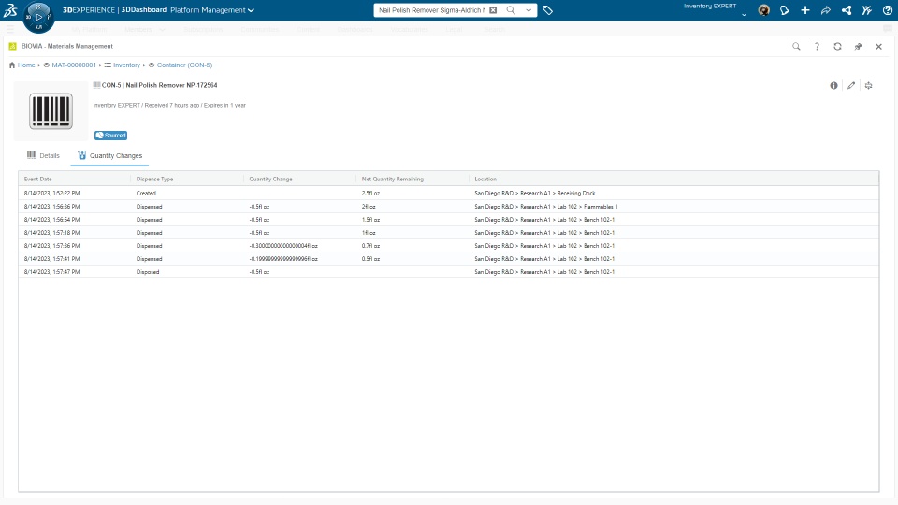The height and width of the screenshot is (505, 898).
Task: Select the Quantity Changes tab
Action: (110, 156)
